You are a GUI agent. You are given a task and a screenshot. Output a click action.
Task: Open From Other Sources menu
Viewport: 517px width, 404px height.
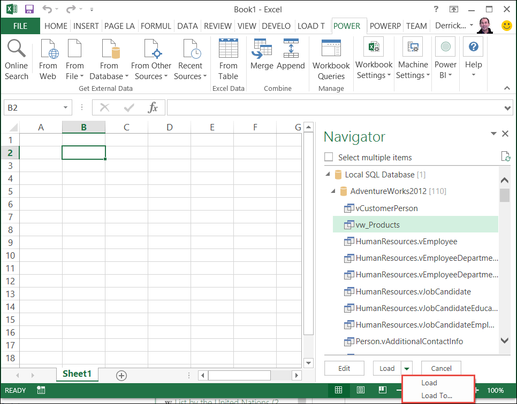coord(151,60)
